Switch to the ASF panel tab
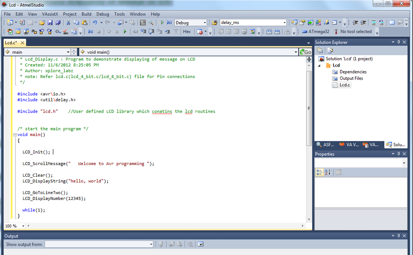The image size is (413, 255). pos(325,144)
